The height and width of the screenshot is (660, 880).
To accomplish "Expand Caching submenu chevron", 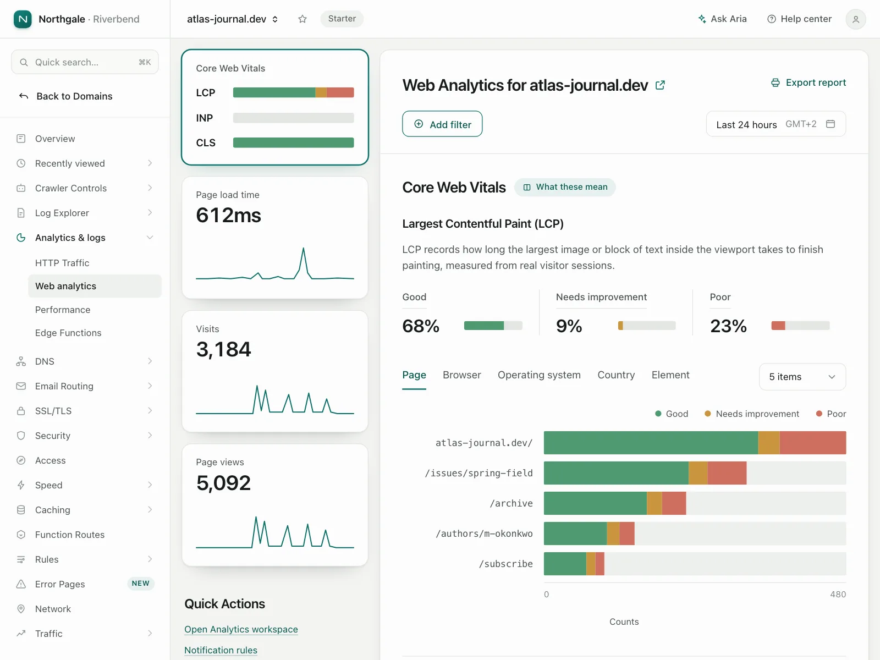I will 150,510.
